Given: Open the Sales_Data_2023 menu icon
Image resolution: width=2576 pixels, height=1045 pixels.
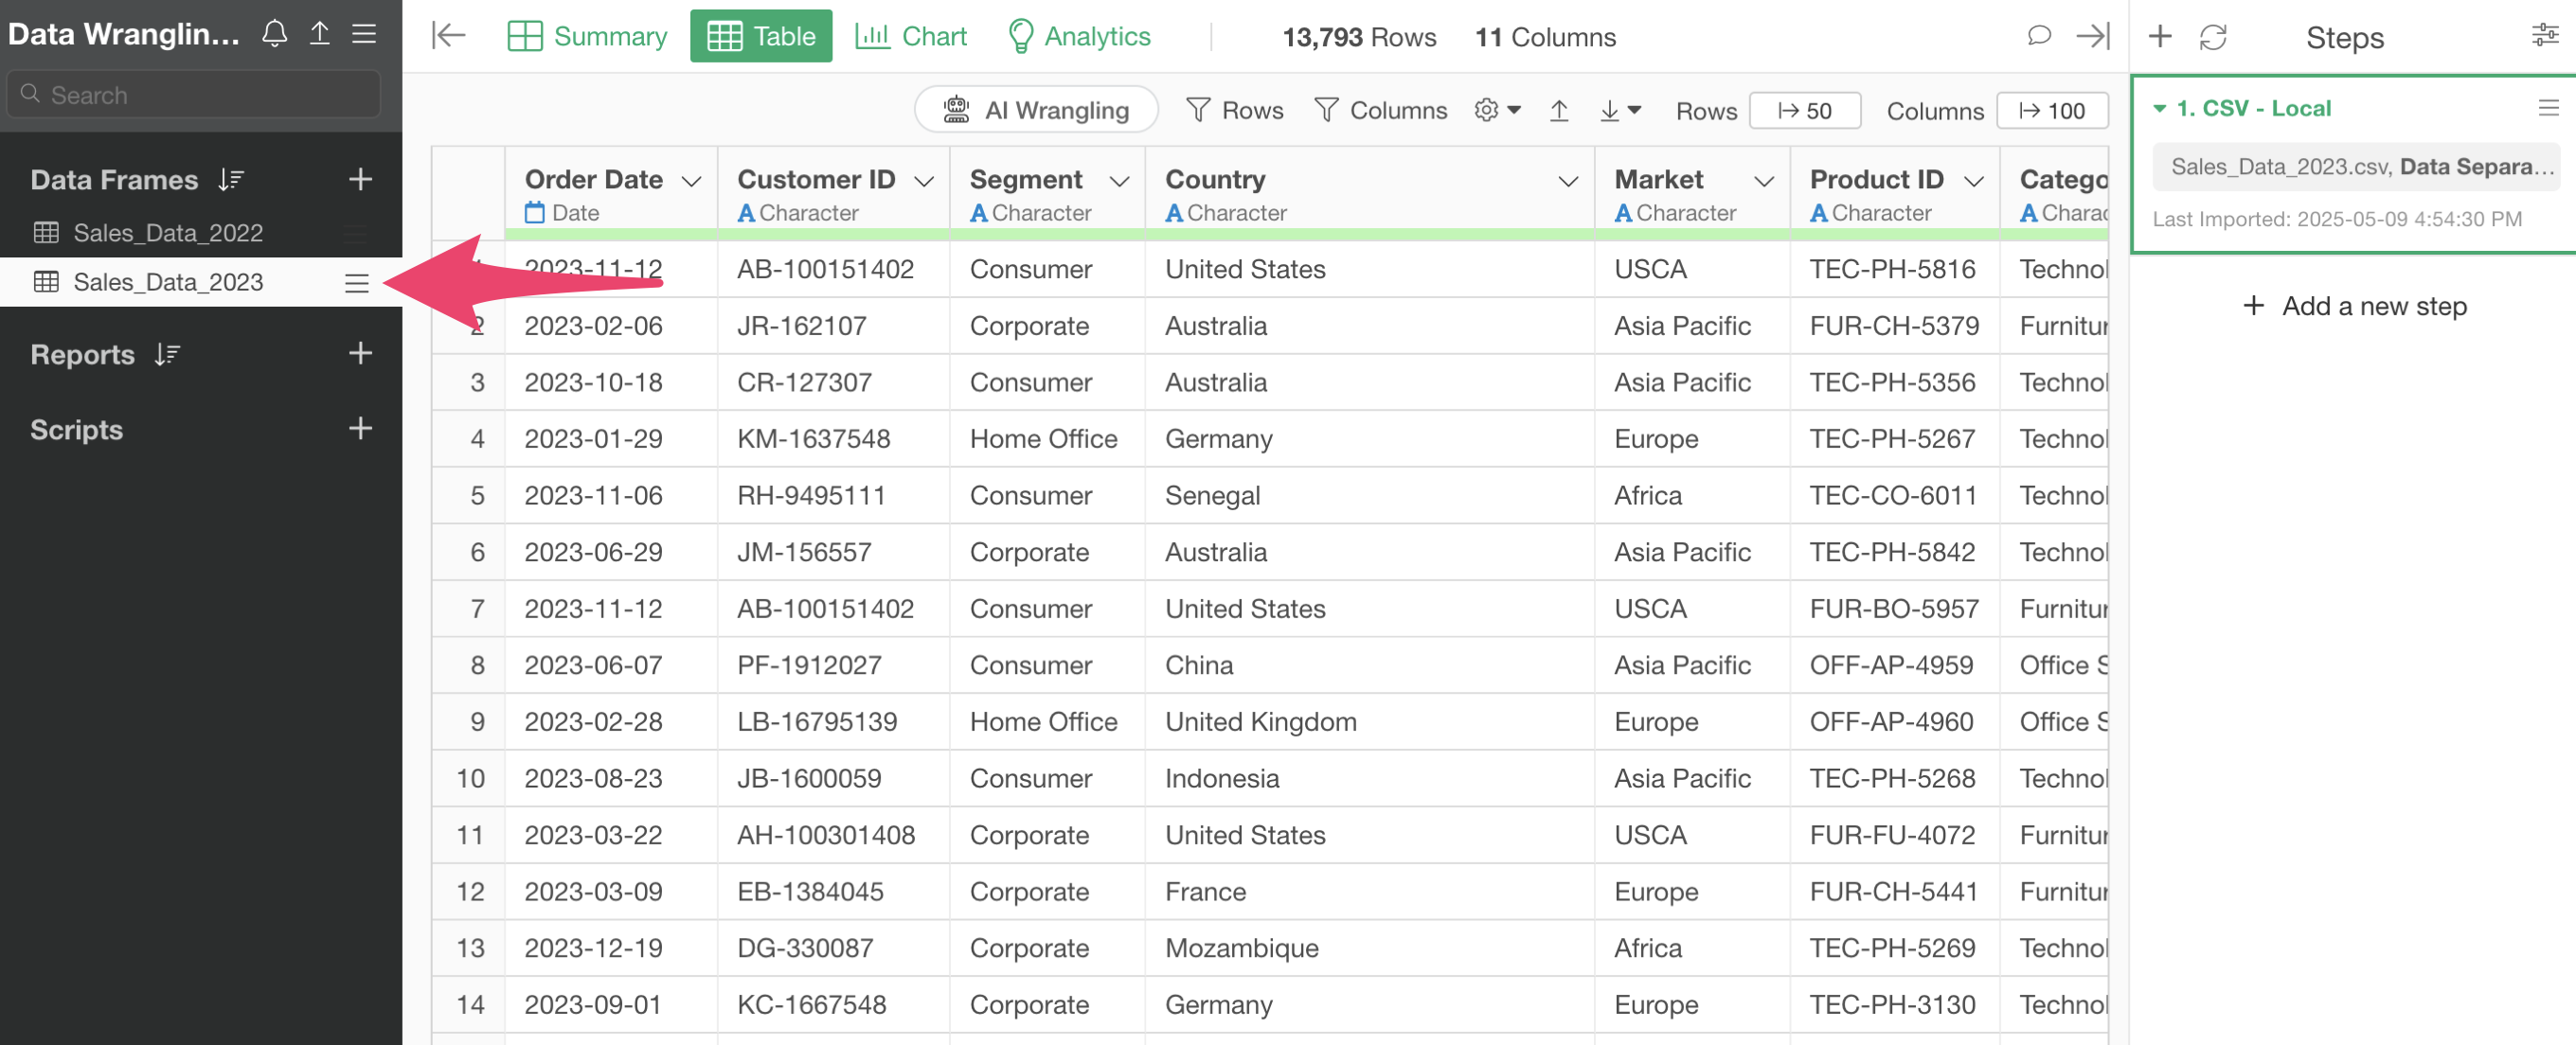Looking at the screenshot, I should [357, 283].
